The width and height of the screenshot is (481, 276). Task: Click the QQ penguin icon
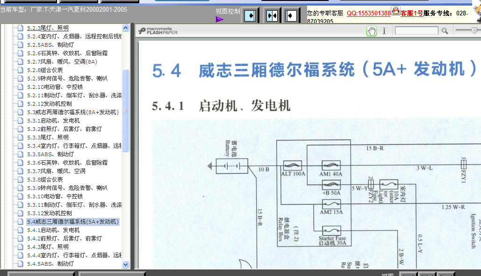396,11
